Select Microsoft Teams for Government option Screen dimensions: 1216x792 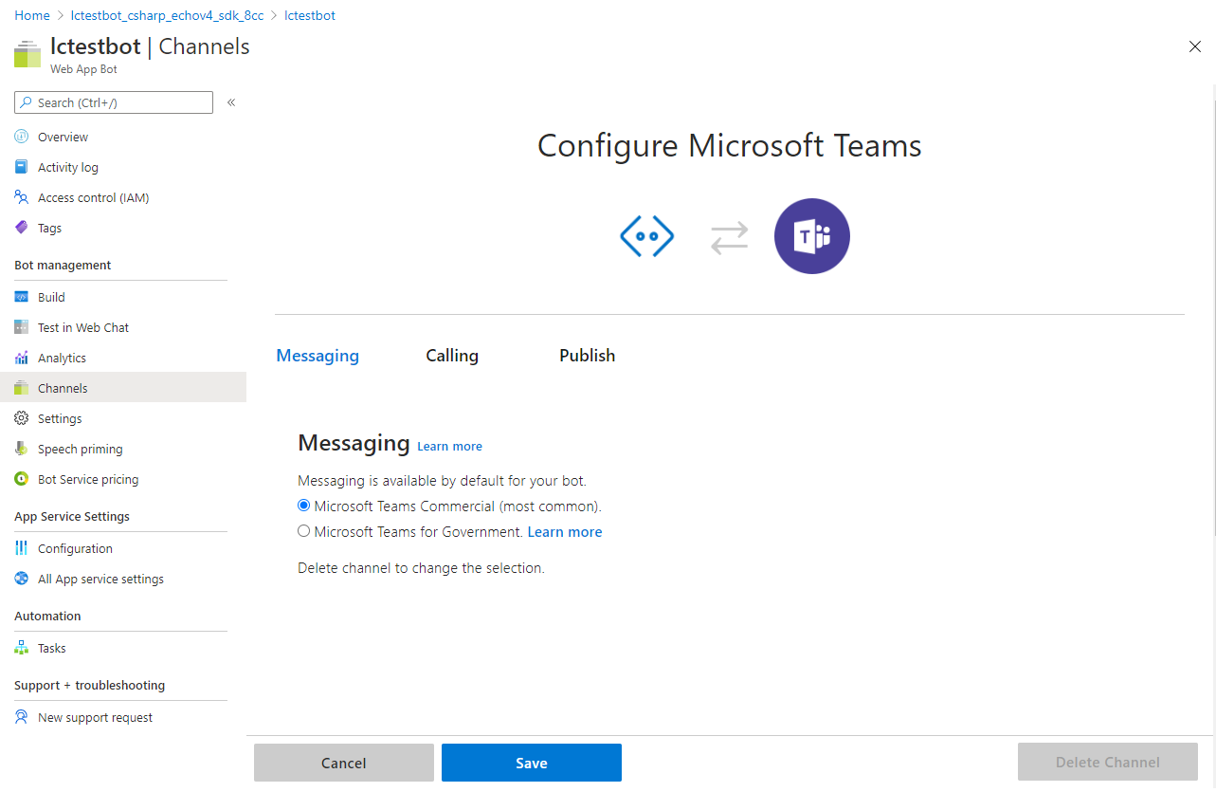[x=303, y=531]
